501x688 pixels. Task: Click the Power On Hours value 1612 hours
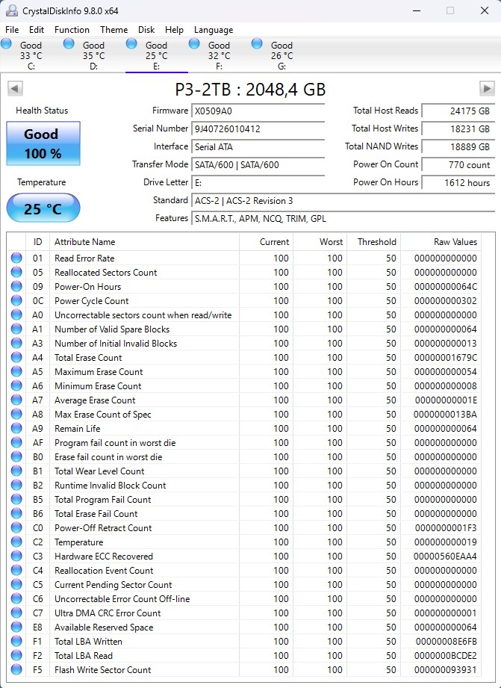point(458,182)
